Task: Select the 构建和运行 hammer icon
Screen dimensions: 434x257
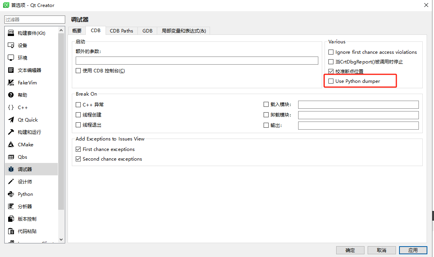Action: click(11, 132)
